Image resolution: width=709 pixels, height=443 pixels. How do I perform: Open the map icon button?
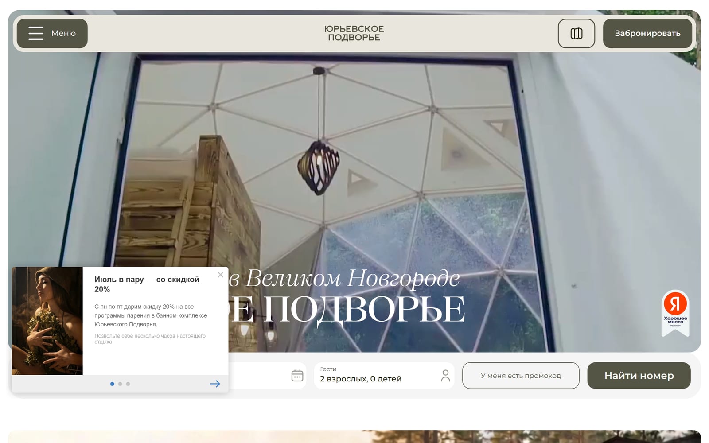(x=576, y=33)
